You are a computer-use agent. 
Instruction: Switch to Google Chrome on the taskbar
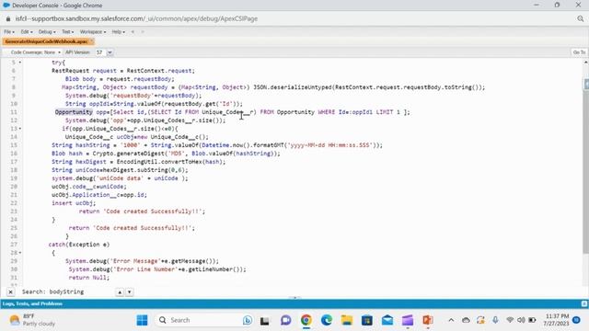coord(306,320)
